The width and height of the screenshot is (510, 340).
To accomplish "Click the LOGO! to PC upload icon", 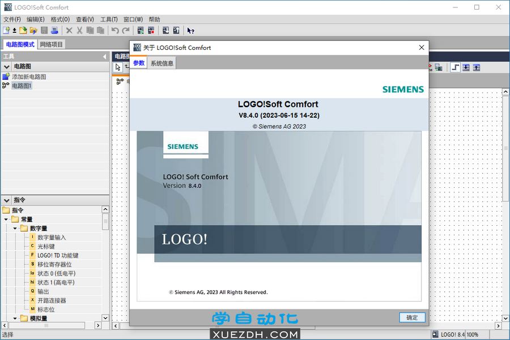I will click(x=176, y=31).
